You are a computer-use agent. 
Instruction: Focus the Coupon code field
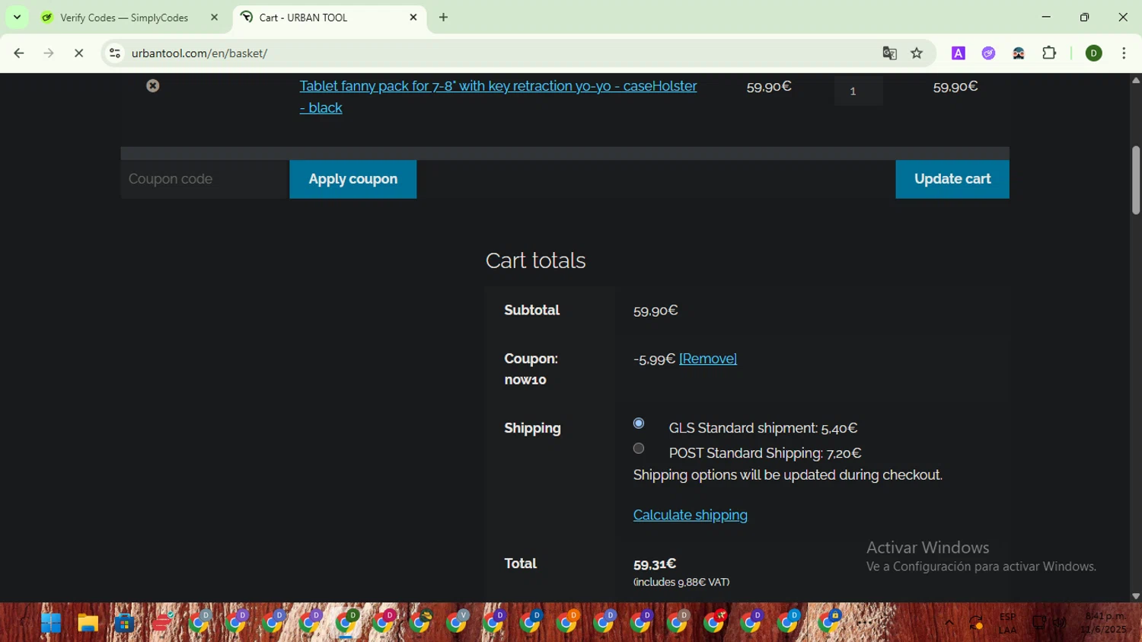coord(204,179)
